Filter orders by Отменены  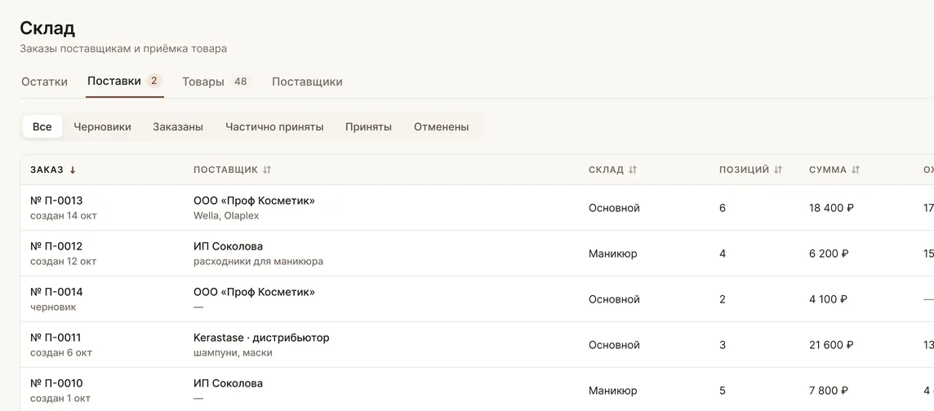[x=442, y=126]
